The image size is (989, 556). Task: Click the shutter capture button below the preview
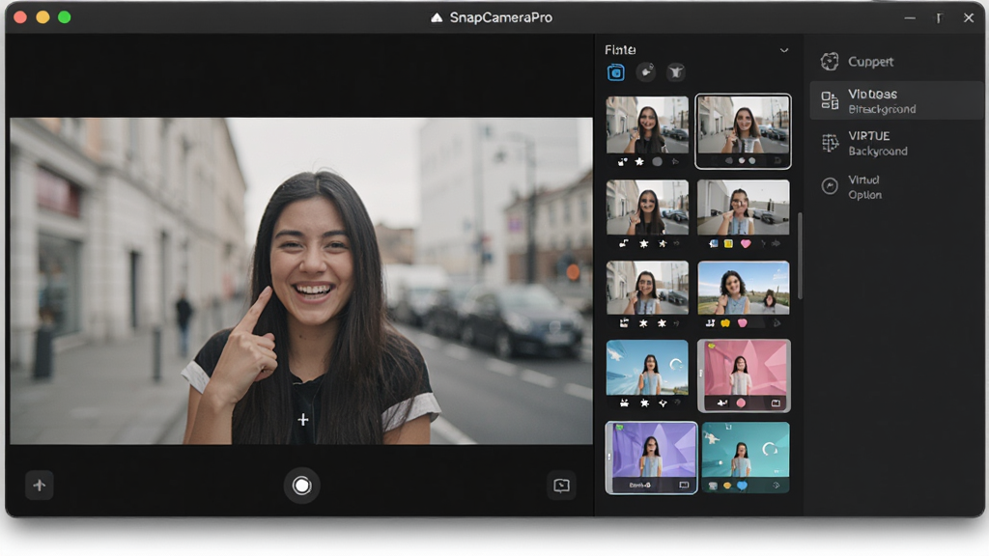(301, 486)
